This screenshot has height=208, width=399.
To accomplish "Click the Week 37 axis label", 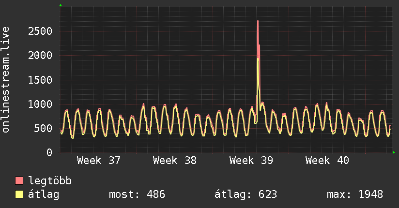I will (x=98, y=161).
